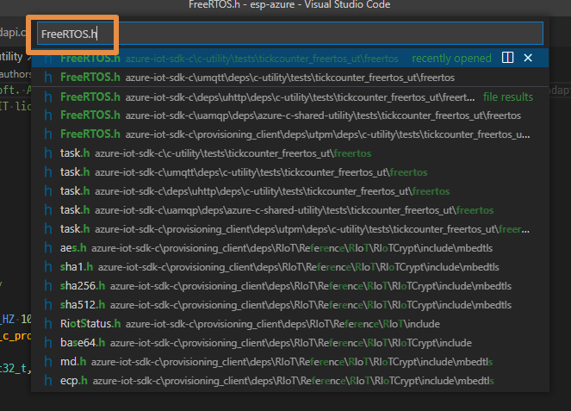Open sha1.h in RIoTCrypt mbedtls

click(x=290, y=267)
